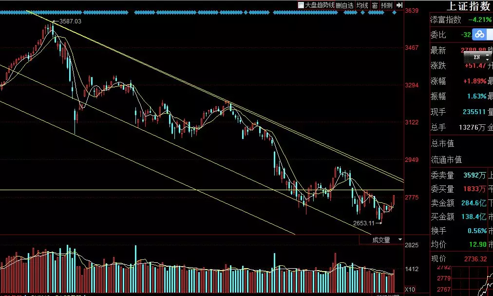Click the 预测 forecast button
This screenshot has height=296, width=493.
387,5
